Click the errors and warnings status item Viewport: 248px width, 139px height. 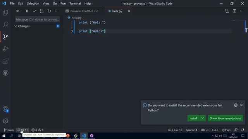pyautogui.click(x=38, y=130)
